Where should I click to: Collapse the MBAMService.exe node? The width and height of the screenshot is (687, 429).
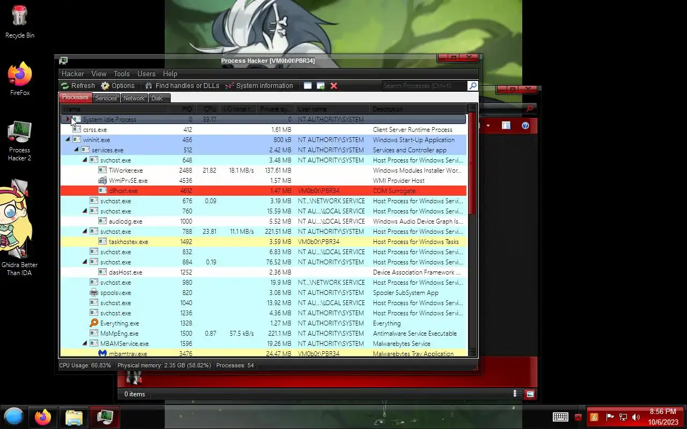[85, 344]
